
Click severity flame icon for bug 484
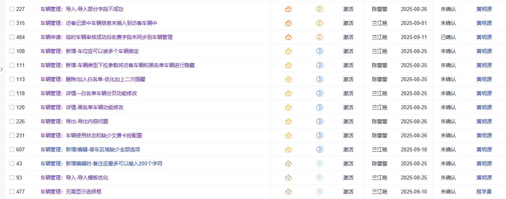coord(288,37)
